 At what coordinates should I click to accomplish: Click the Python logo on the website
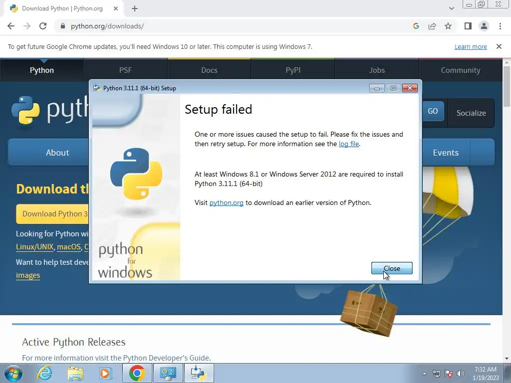[25, 110]
